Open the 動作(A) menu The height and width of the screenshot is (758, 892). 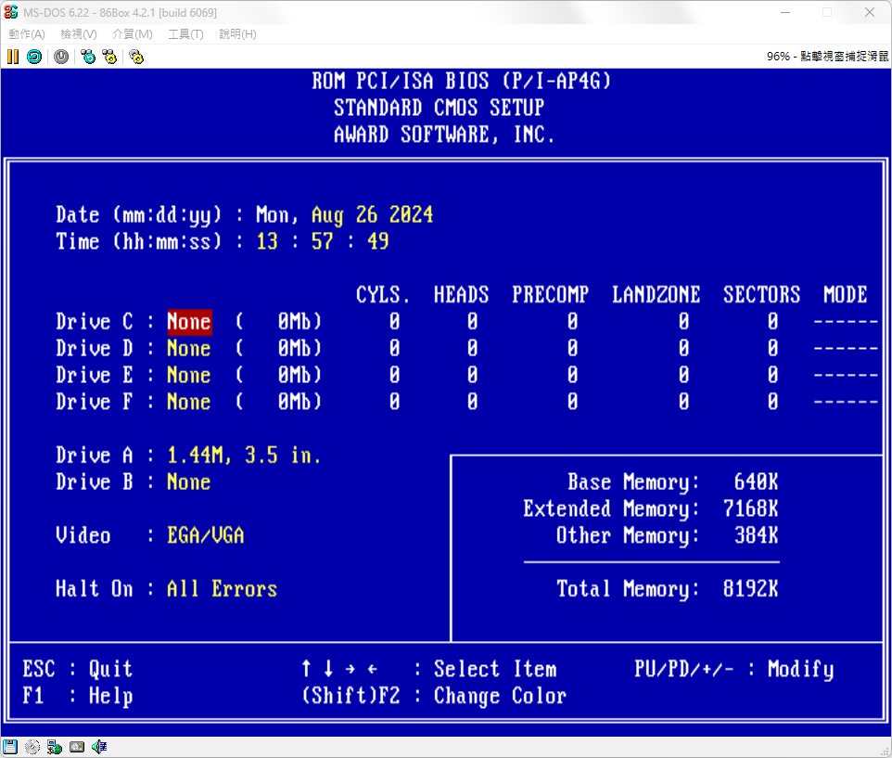tap(27, 34)
